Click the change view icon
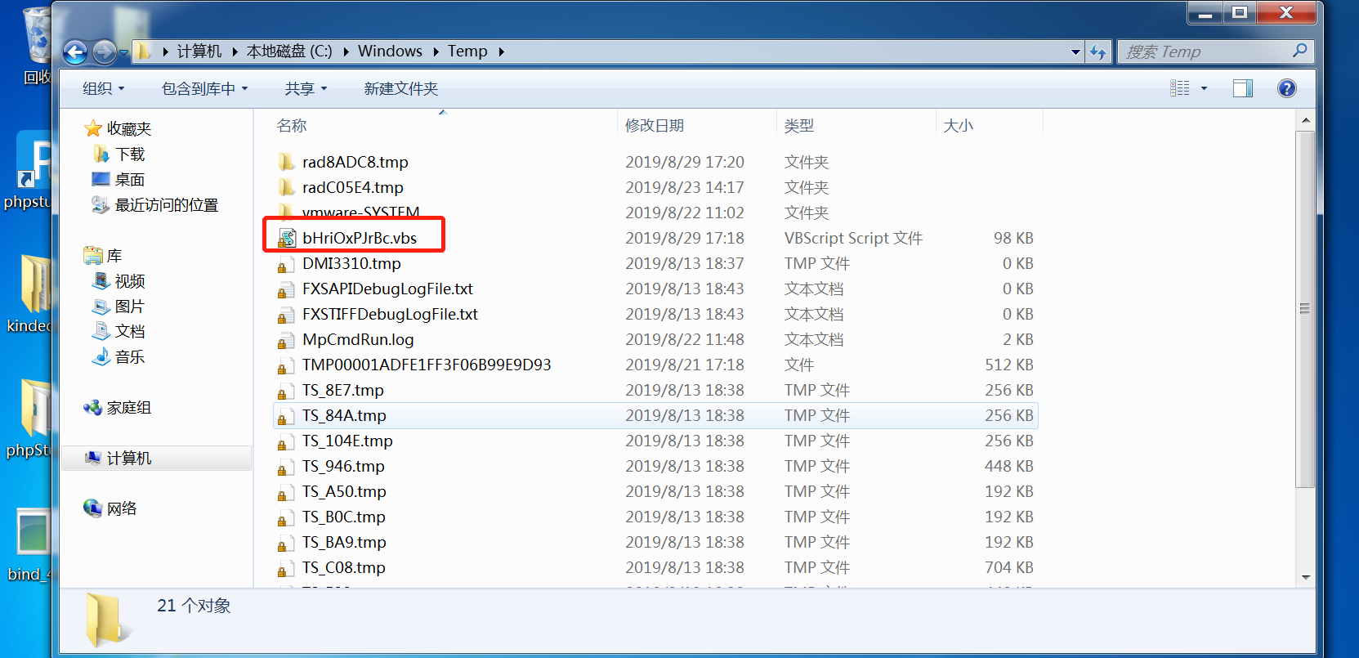Viewport: 1359px width, 658px height. coord(1179,88)
